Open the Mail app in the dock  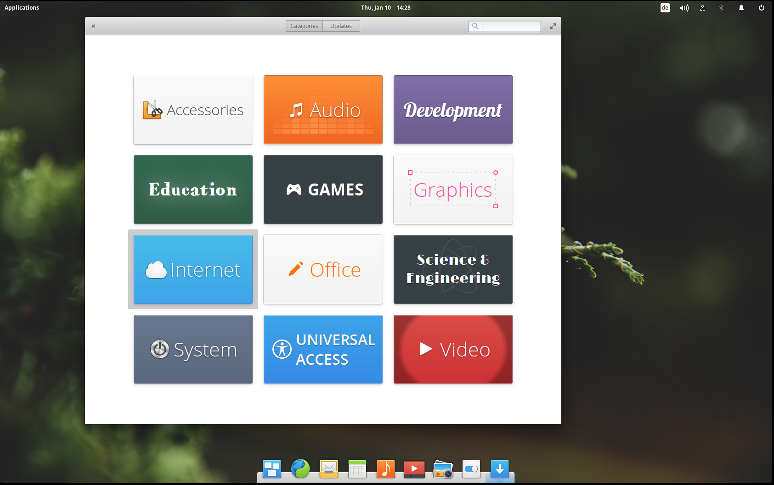329,469
